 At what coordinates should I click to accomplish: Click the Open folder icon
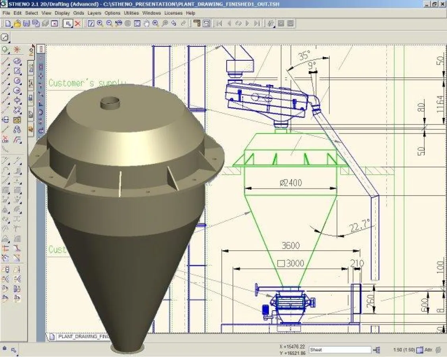[17, 23]
